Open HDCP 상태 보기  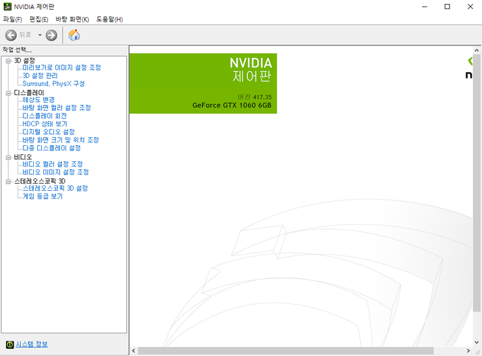(44, 124)
